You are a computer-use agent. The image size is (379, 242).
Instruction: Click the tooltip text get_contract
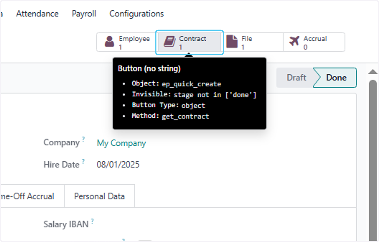pyautogui.click(x=185, y=116)
